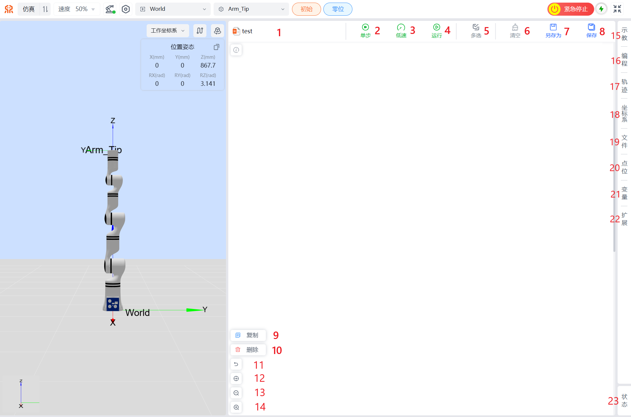Viewport: 631px width, 417px height.
Task: Click the low-speed (低速) run icon
Action: pos(401,27)
